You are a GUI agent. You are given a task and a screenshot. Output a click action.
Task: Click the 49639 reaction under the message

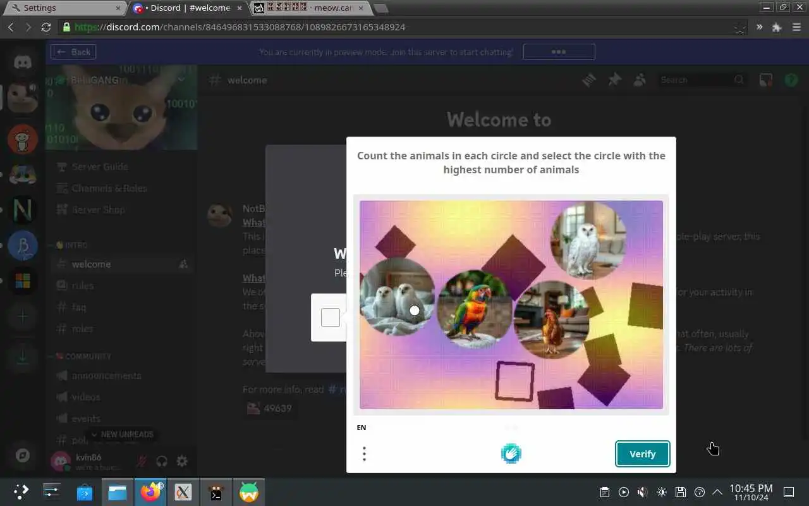pos(270,408)
